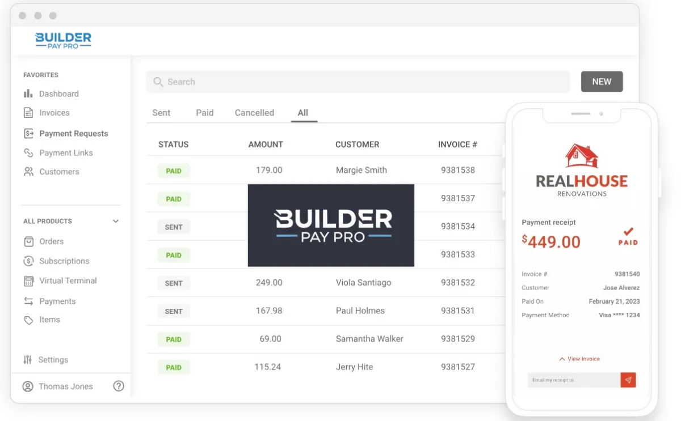Image resolution: width=681 pixels, height=421 pixels.
Task: Launch the Virtual Terminal
Action: [68, 280]
